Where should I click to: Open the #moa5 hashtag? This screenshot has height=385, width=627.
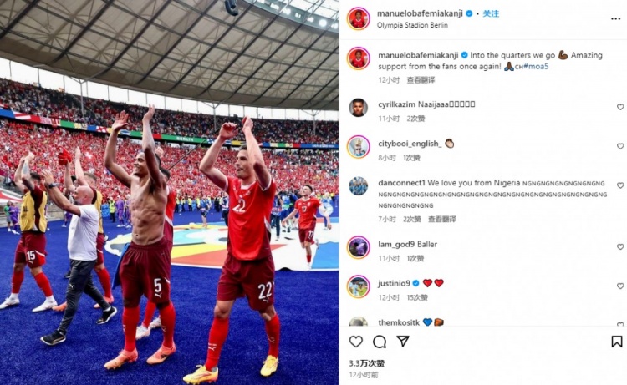click(536, 67)
